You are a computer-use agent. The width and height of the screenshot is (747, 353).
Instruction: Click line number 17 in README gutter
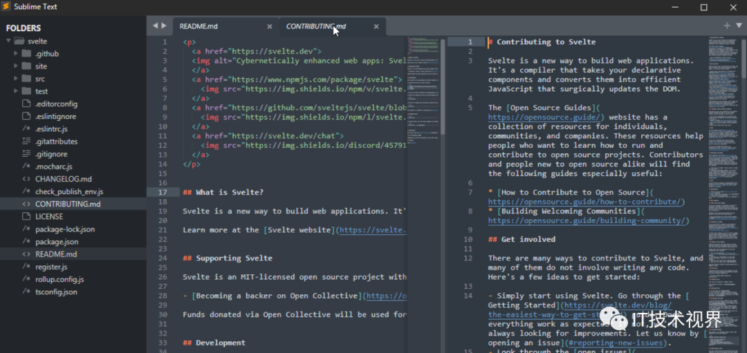point(162,192)
